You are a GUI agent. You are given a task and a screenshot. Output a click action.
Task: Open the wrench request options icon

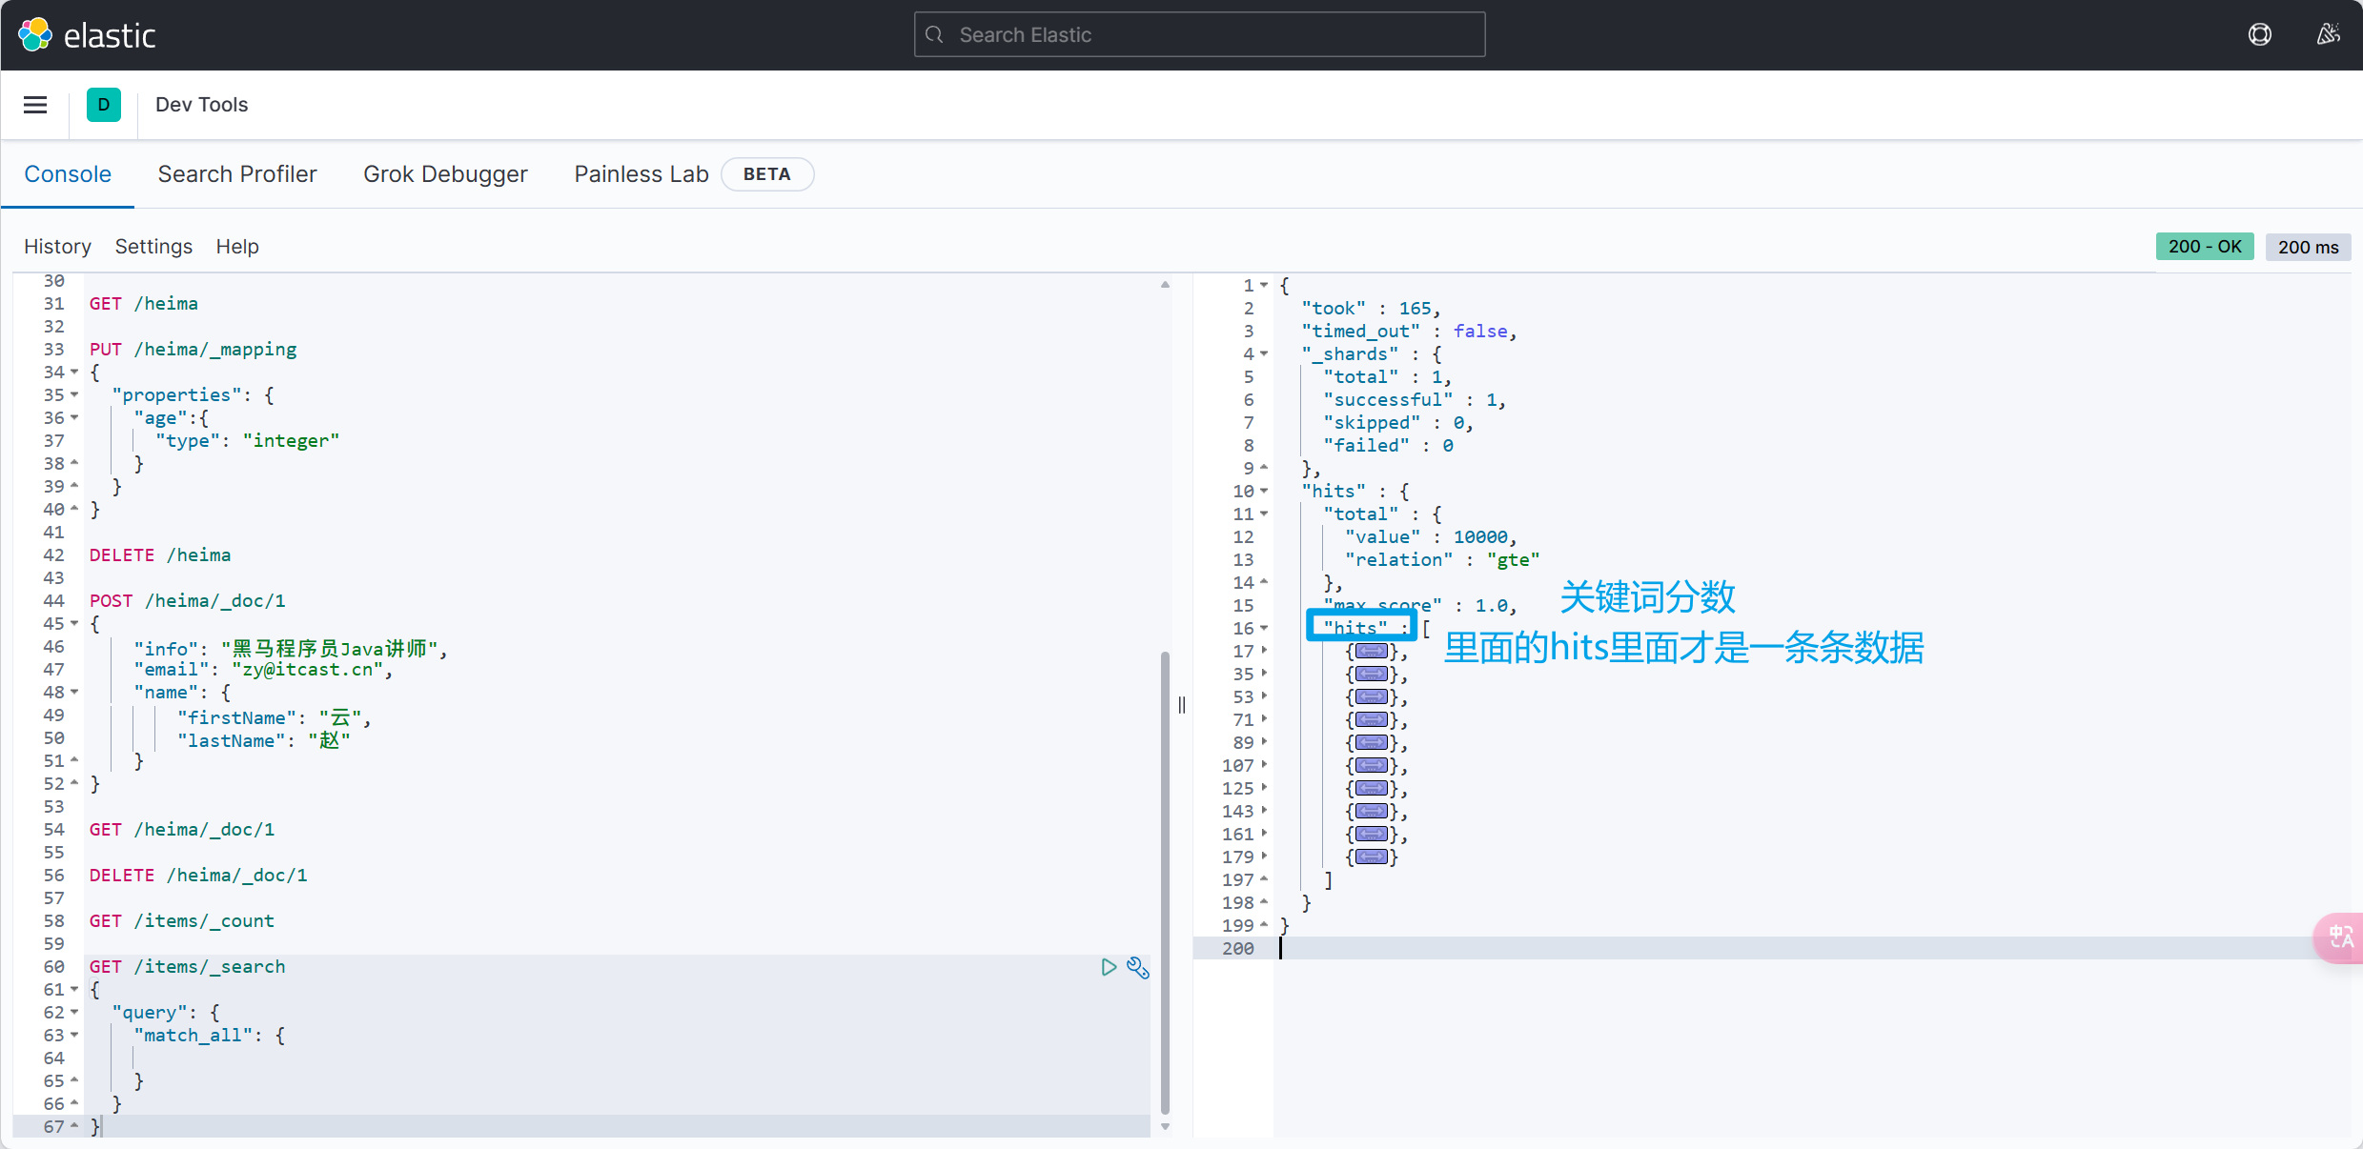click(1138, 967)
